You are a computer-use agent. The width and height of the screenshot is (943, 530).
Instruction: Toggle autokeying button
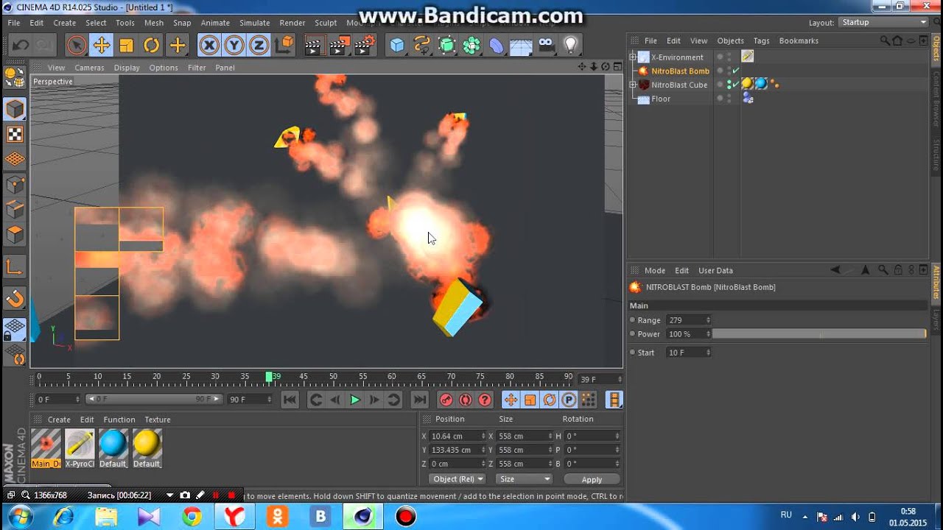tap(466, 400)
